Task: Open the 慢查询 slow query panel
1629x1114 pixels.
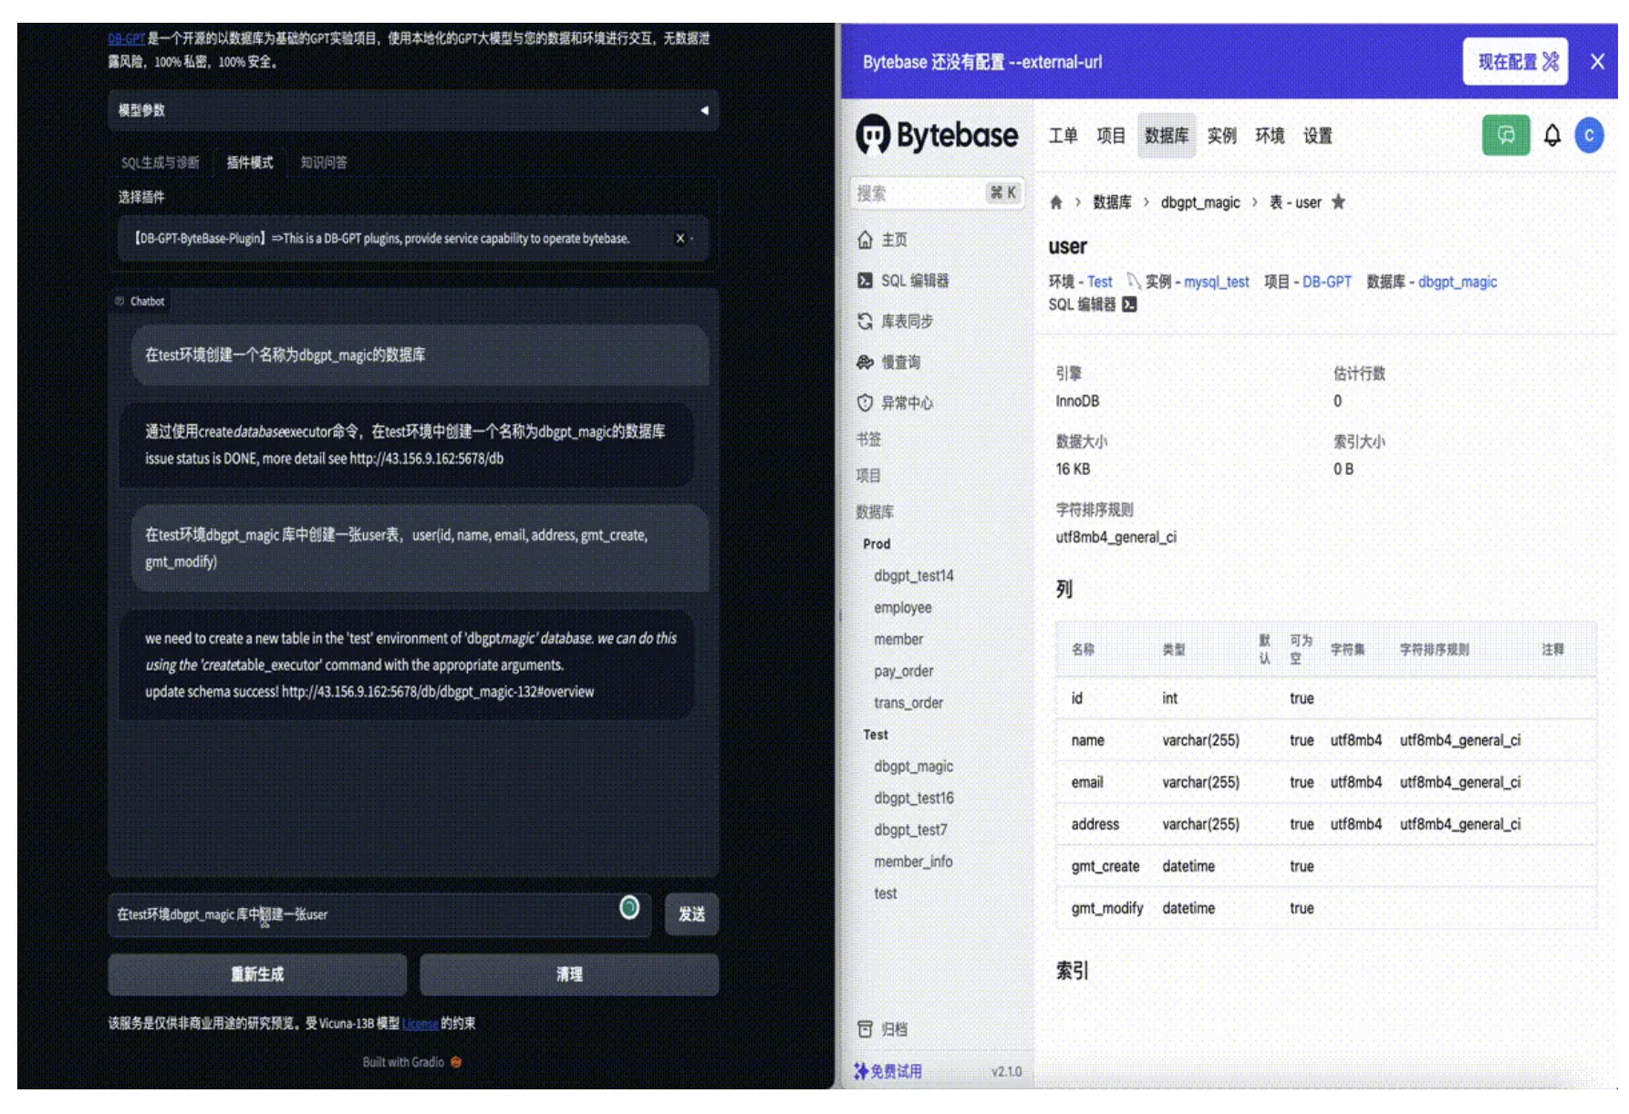Action: (x=898, y=362)
